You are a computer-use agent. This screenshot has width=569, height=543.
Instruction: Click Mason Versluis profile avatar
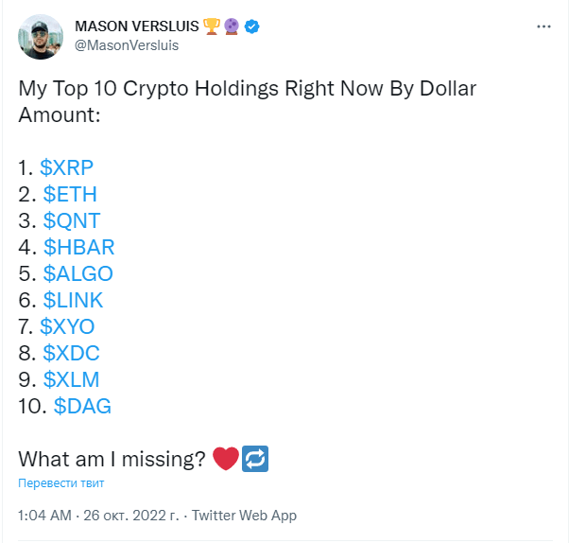coord(41,37)
